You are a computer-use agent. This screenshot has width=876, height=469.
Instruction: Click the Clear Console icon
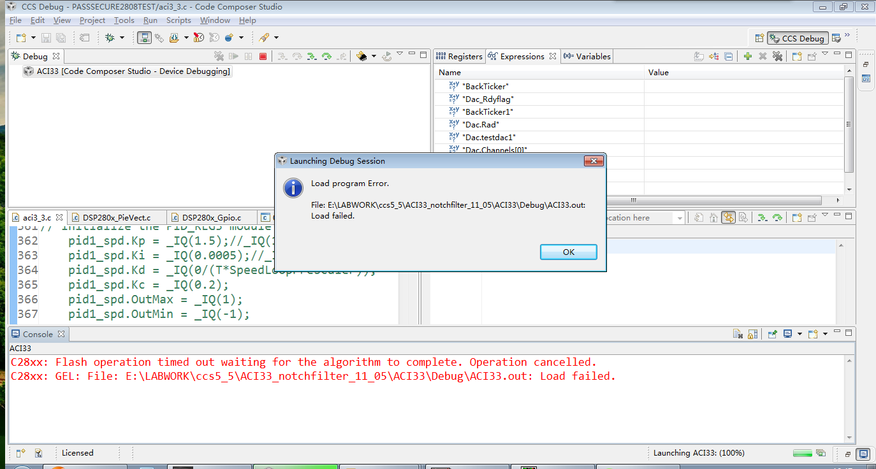tap(738, 334)
